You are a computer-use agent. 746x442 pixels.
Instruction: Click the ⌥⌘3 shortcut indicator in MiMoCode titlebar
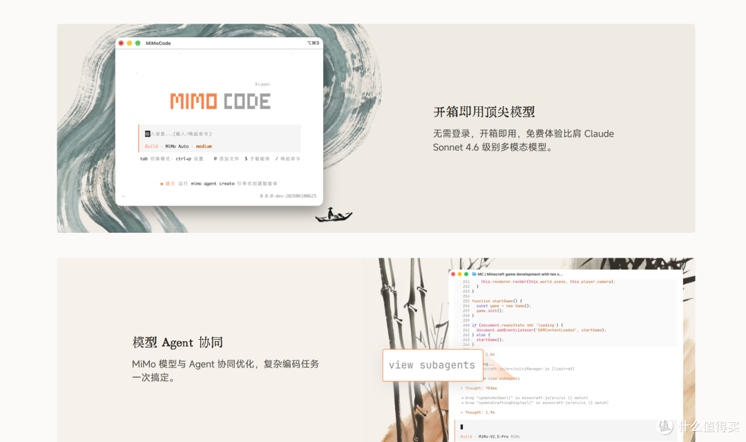(313, 43)
